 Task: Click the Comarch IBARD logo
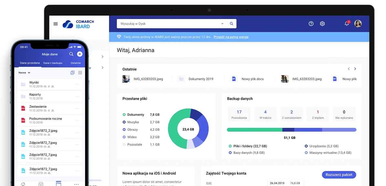[x=78, y=24]
